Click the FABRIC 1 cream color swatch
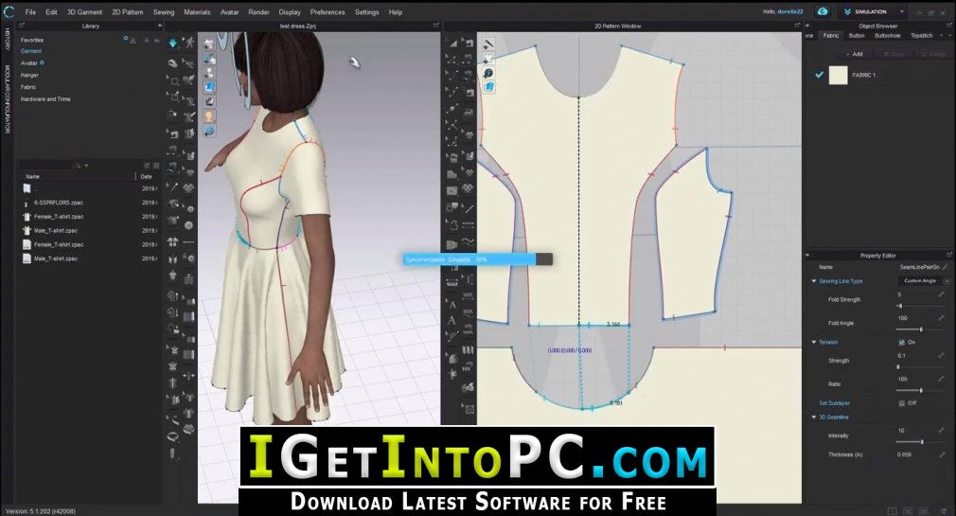Viewport: 956px width, 516px height. (x=839, y=75)
